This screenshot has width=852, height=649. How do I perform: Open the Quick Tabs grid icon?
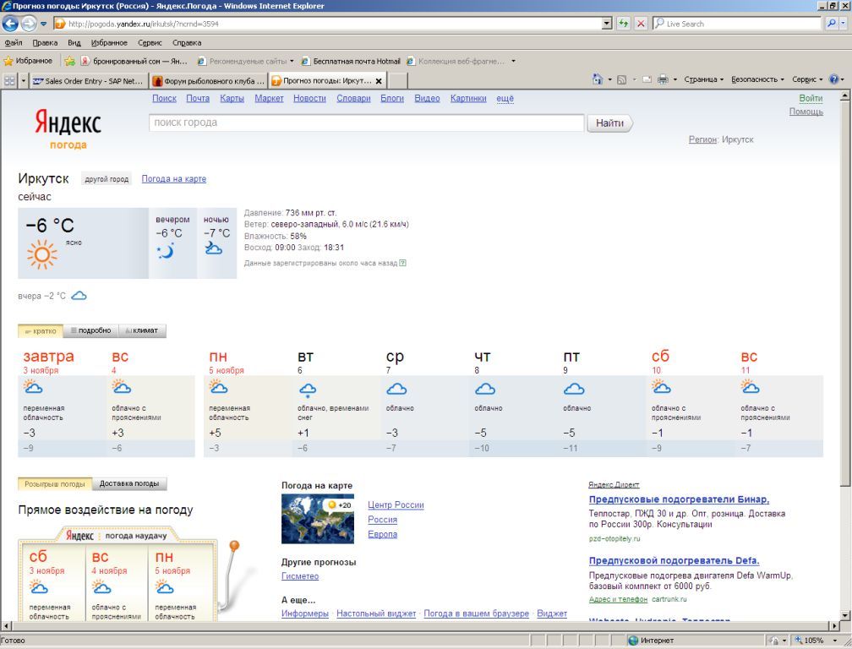(9, 81)
